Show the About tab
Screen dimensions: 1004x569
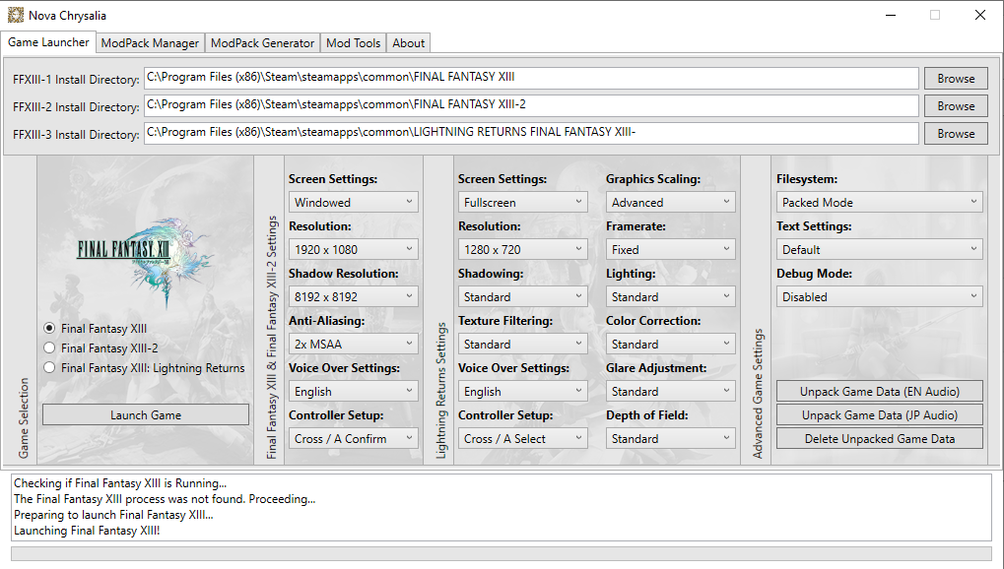click(409, 43)
